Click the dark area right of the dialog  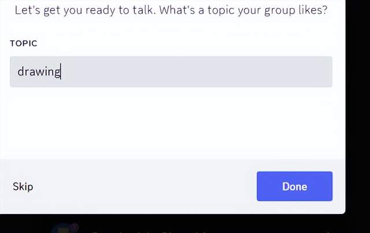click(x=358, y=115)
